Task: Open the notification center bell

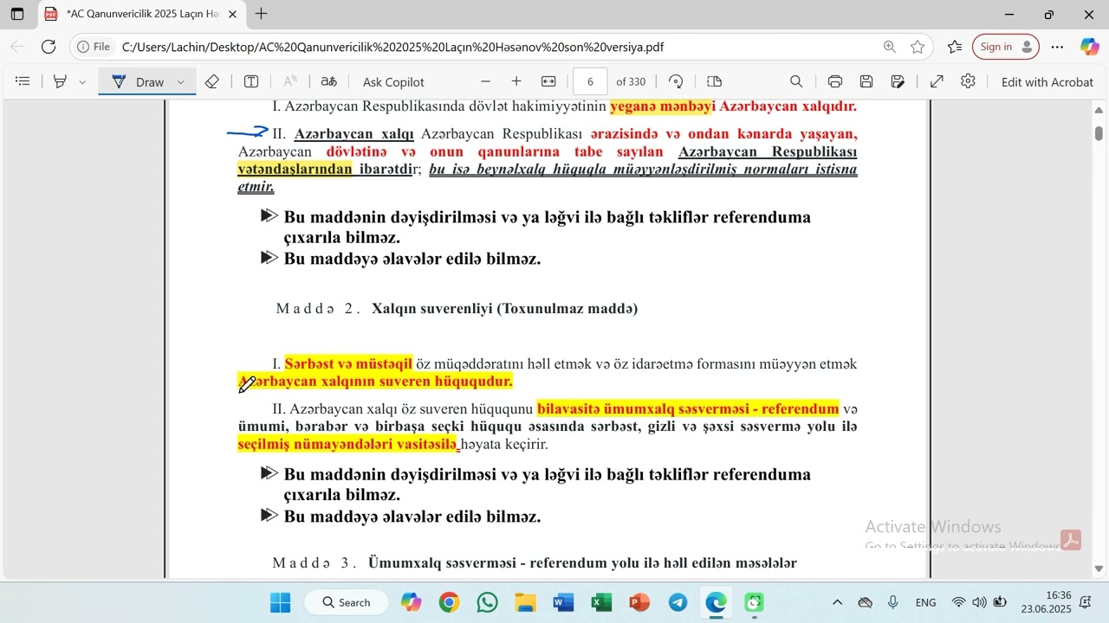Action: [x=1085, y=602]
